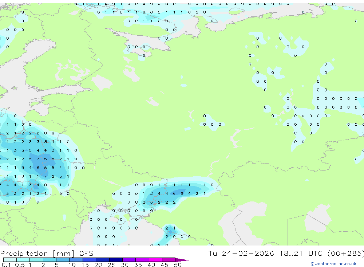Click the 35–40 mm legend swatch
The height and width of the screenshot is (267, 364).
(x=142, y=260)
